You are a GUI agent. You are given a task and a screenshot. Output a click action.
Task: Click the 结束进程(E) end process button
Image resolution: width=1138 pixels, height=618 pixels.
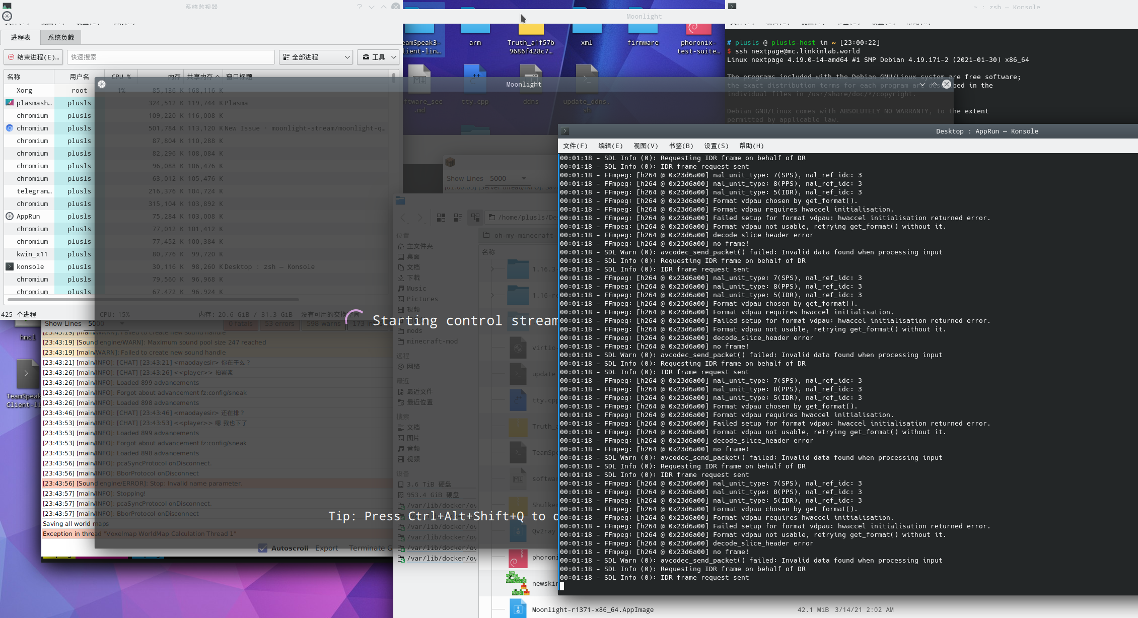(33, 57)
